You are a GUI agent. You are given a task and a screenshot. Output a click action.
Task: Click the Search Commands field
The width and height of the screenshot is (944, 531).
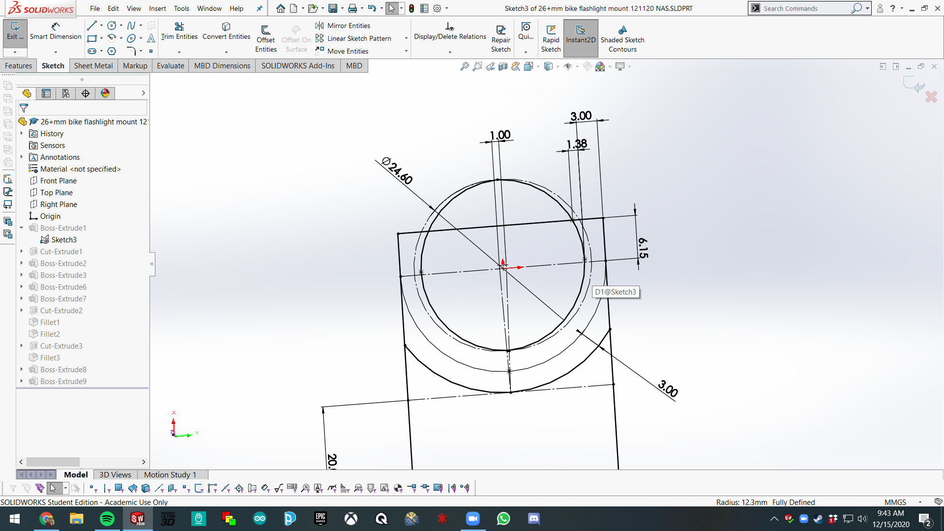[807, 8]
